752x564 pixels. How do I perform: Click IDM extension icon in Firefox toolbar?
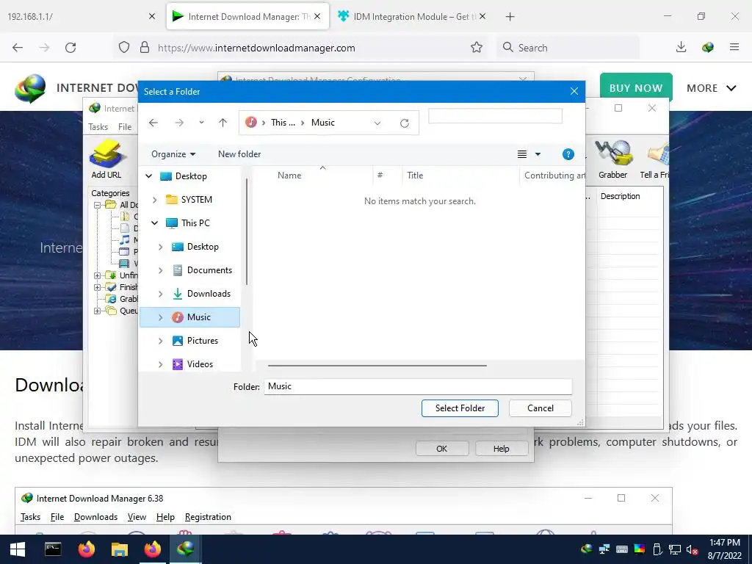pos(708,48)
